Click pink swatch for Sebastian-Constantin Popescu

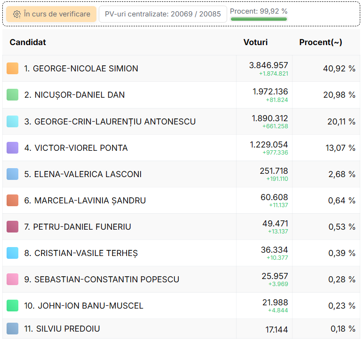click(x=13, y=279)
